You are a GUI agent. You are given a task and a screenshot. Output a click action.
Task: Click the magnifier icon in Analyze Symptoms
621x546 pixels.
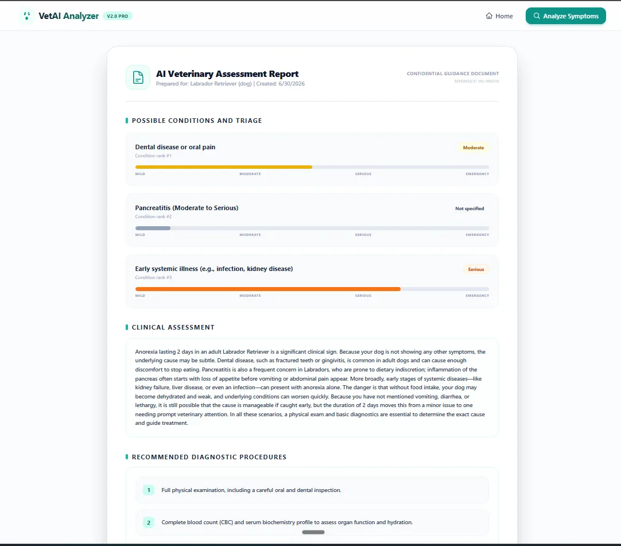tap(537, 16)
